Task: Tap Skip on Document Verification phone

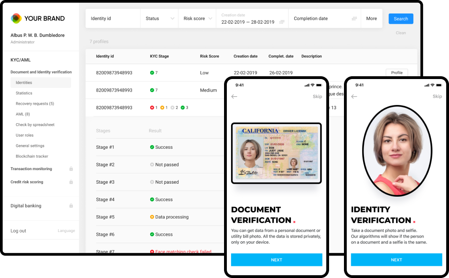Action: (317, 97)
